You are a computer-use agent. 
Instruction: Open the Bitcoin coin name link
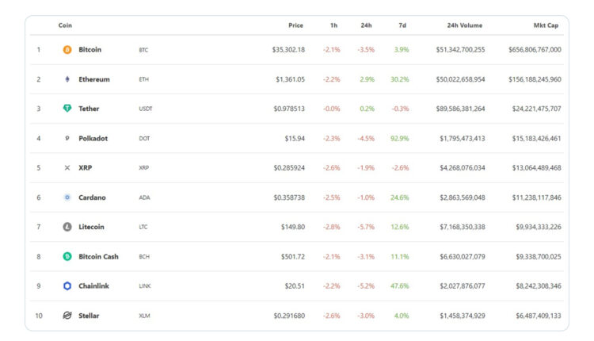click(89, 50)
